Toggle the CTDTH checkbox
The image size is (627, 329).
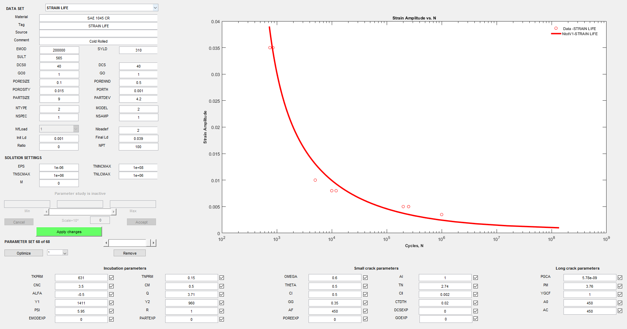[x=475, y=303]
